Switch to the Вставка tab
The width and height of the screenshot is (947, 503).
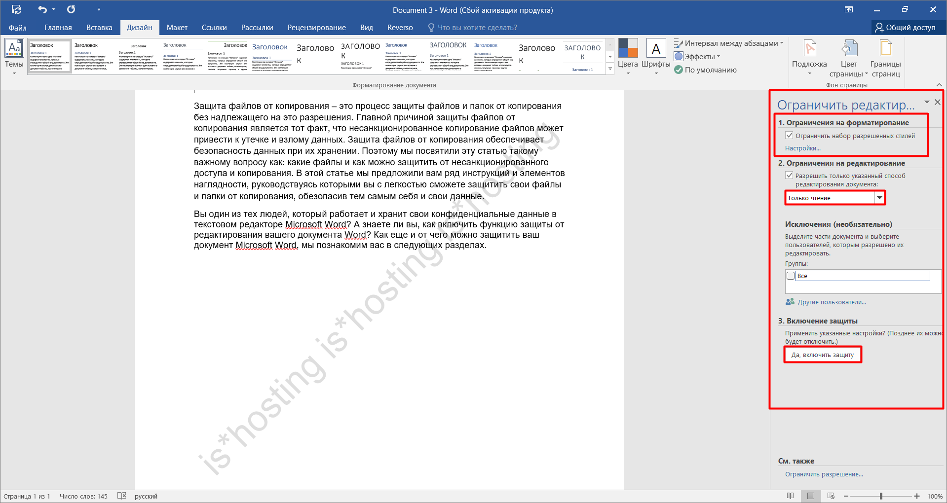click(99, 28)
